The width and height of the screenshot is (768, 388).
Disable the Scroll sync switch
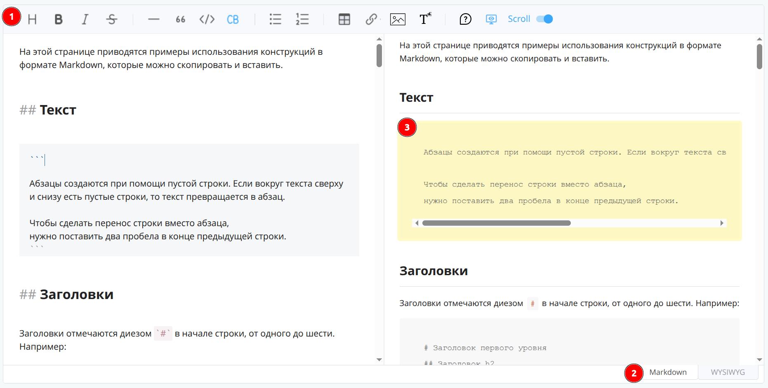click(544, 19)
